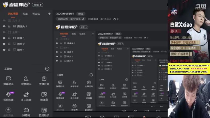Click the image type icon of 图片 2

[14, 44]
